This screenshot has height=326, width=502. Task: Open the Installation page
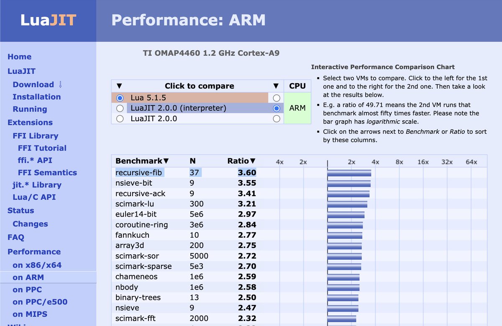pyautogui.click(x=36, y=97)
